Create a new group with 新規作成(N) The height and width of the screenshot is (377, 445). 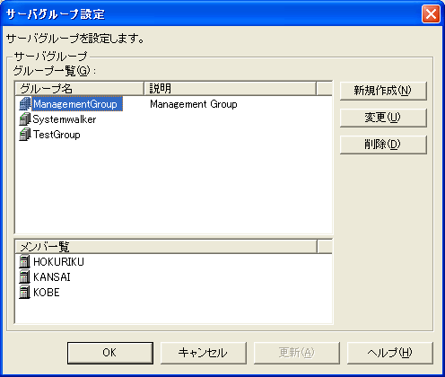(383, 91)
